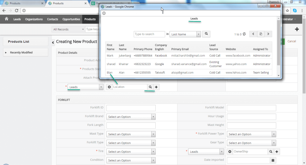This screenshot has height=165, width=306.
Task: Open the Date imported calendar picker
Action: pyautogui.click(x=273, y=160)
